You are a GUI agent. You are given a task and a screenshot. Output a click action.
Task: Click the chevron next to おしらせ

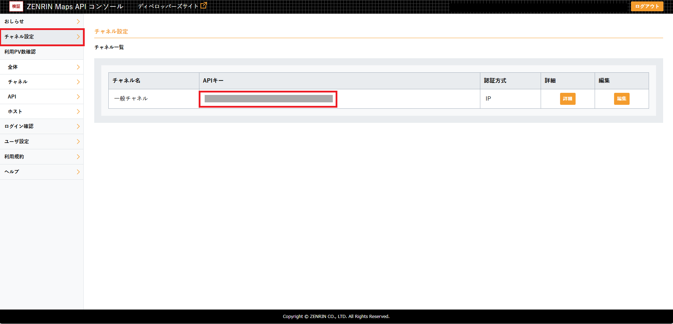point(78,21)
